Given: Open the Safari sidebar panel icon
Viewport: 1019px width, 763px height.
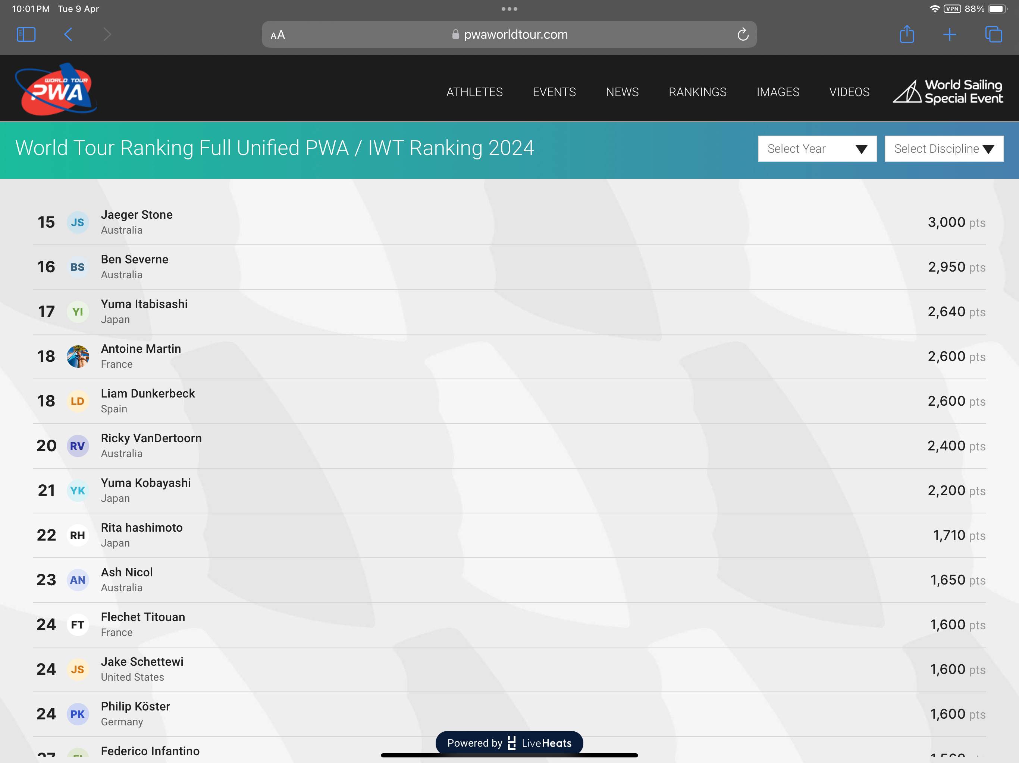Looking at the screenshot, I should [26, 35].
